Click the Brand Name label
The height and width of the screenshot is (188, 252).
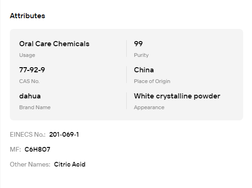[x=35, y=107]
